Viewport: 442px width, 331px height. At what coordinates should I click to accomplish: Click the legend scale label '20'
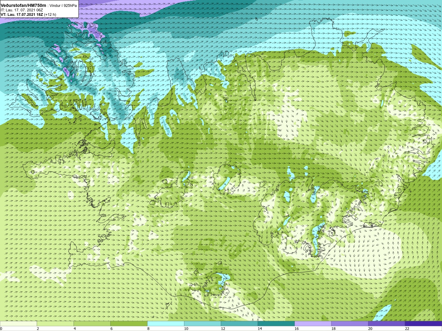coord(370,329)
